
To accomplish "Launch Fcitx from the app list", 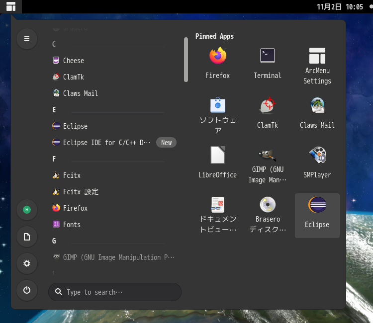I will tap(114, 175).
